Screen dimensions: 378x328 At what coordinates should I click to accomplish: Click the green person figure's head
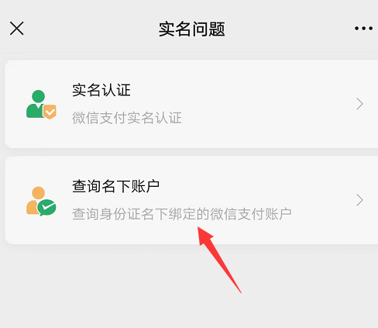pyautogui.click(x=38, y=96)
